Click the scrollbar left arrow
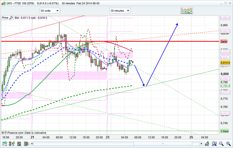Image resolution: width=233 pixels, height=148 pixels. (32, 144)
